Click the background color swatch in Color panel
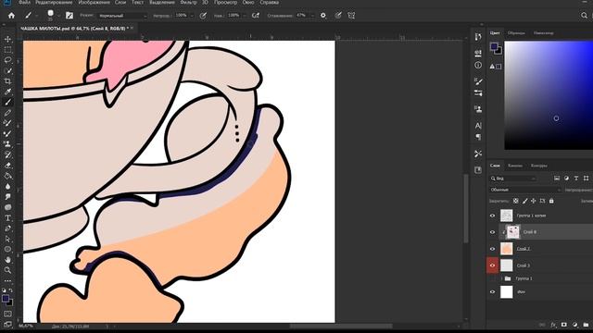This screenshot has width=593, height=333. tap(499, 52)
